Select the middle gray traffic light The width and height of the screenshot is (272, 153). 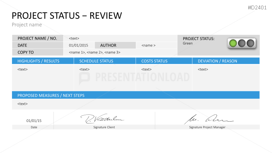coord(242,43)
